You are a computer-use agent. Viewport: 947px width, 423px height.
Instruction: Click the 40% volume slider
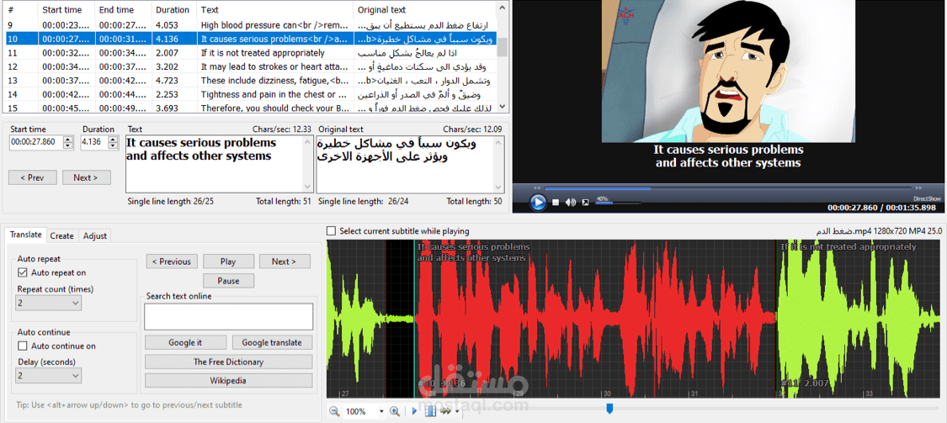pyautogui.click(x=619, y=203)
